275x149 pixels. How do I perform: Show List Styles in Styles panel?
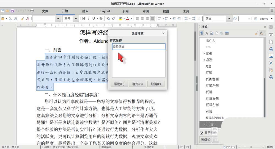[x=222, y=33]
